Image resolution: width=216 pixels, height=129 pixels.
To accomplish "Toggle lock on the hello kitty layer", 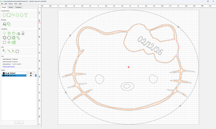I will [8, 75].
